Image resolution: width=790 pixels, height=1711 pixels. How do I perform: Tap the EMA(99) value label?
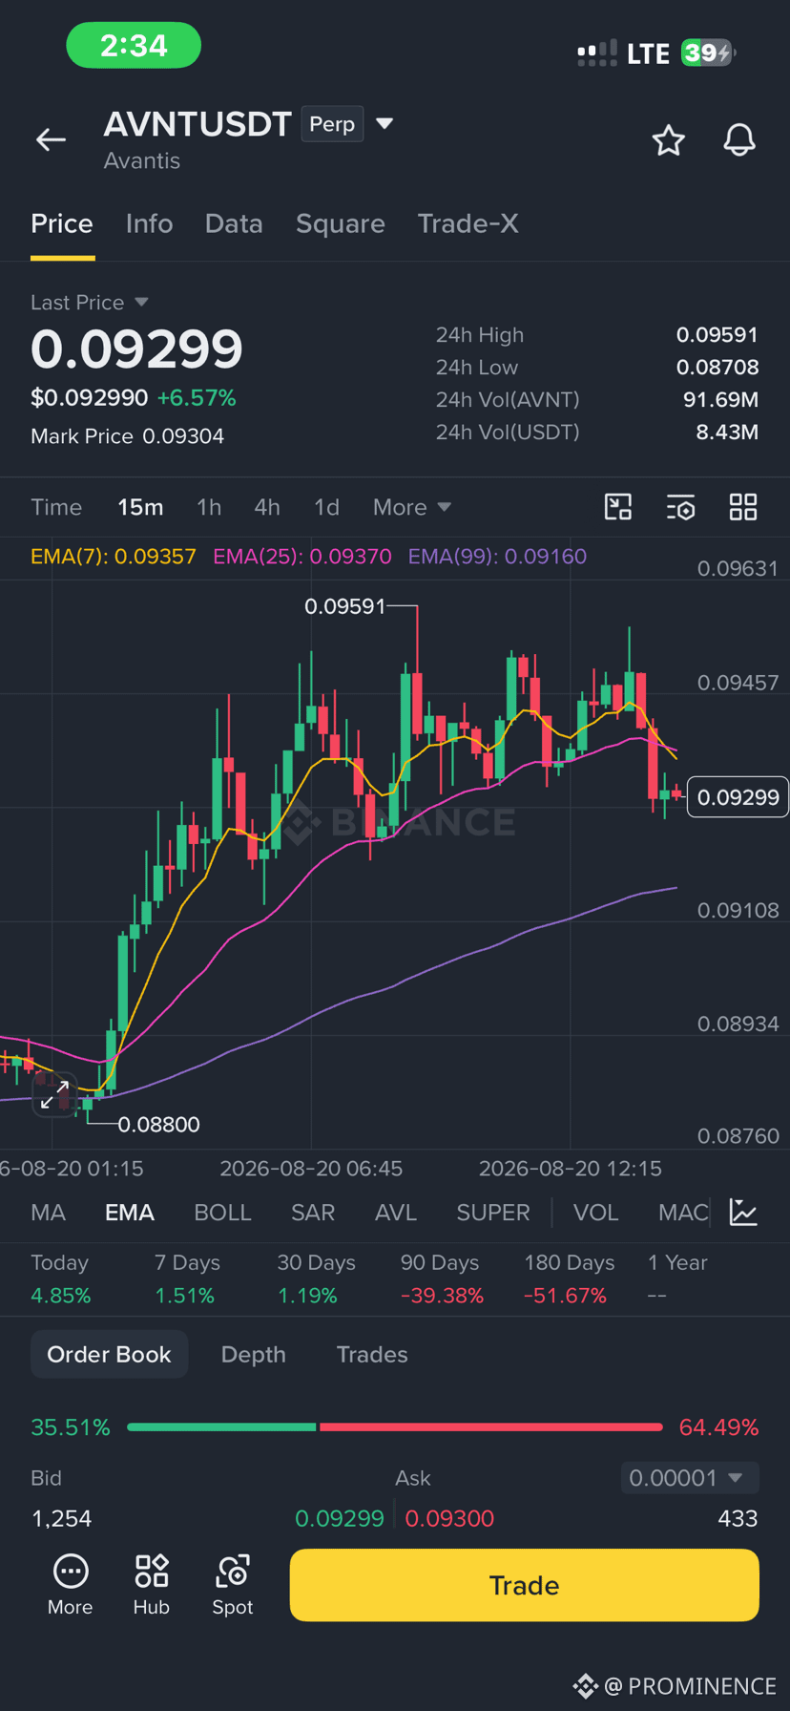click(497, 557)
